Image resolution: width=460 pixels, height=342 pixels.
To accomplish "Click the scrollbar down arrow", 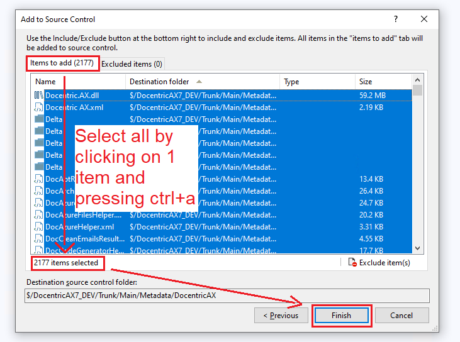I will (417, 248).
